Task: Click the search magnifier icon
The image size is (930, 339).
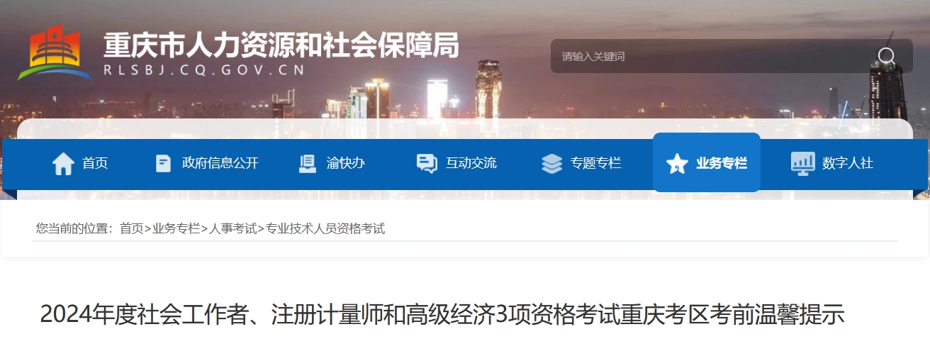Action: tap(886, 56)
